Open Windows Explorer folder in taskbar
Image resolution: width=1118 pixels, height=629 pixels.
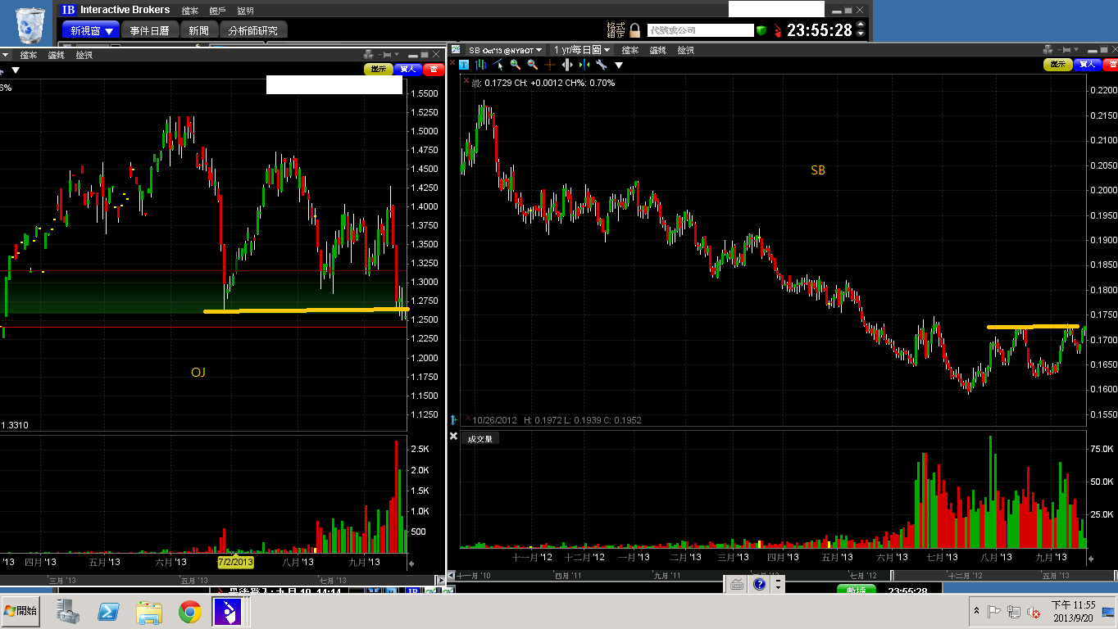pos(149,611)
